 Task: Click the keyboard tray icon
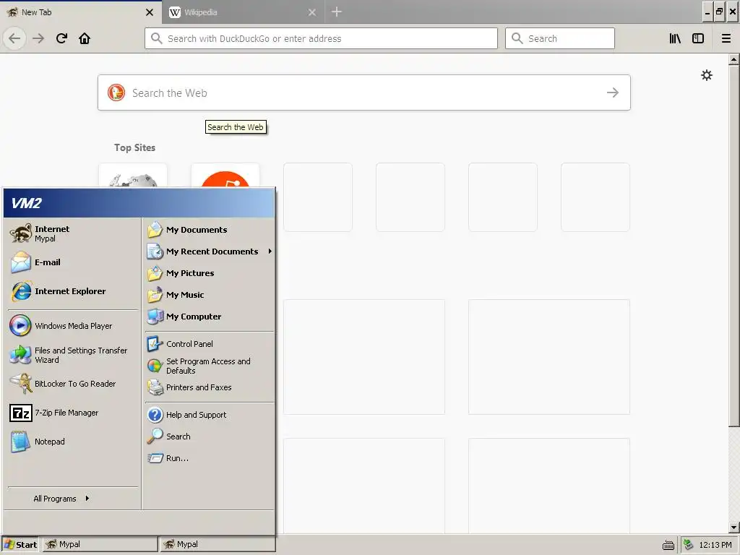pos(668,545)
